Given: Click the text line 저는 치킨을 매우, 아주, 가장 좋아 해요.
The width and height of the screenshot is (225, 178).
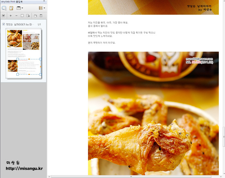Looking at the screenshot, I should 108,23.
